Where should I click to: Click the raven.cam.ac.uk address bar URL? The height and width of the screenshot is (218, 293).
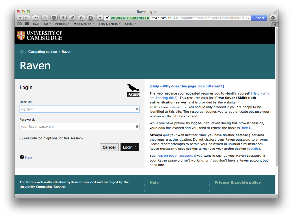point(198,18)
